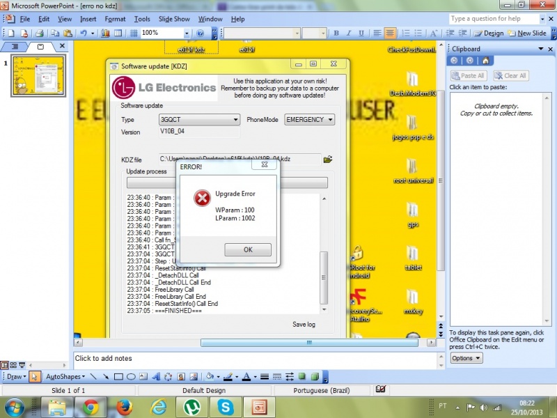This screenshot has width=557, height=418.
Task: Open the Font name dropdown
Action: 297,33
